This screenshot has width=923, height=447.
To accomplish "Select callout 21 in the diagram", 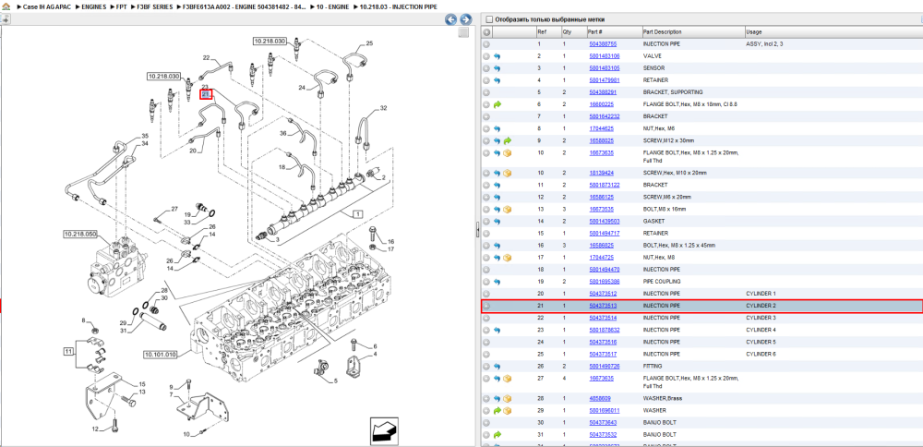I will (x=206, y=94).
